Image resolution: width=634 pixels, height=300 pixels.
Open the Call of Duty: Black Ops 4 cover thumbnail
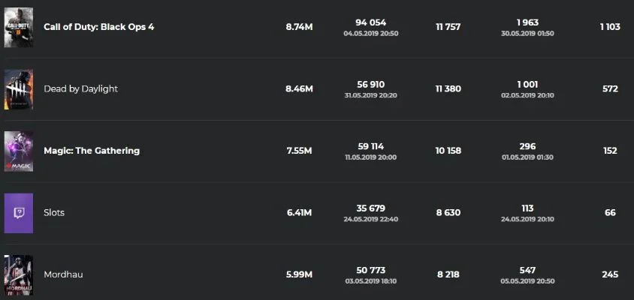19,28
